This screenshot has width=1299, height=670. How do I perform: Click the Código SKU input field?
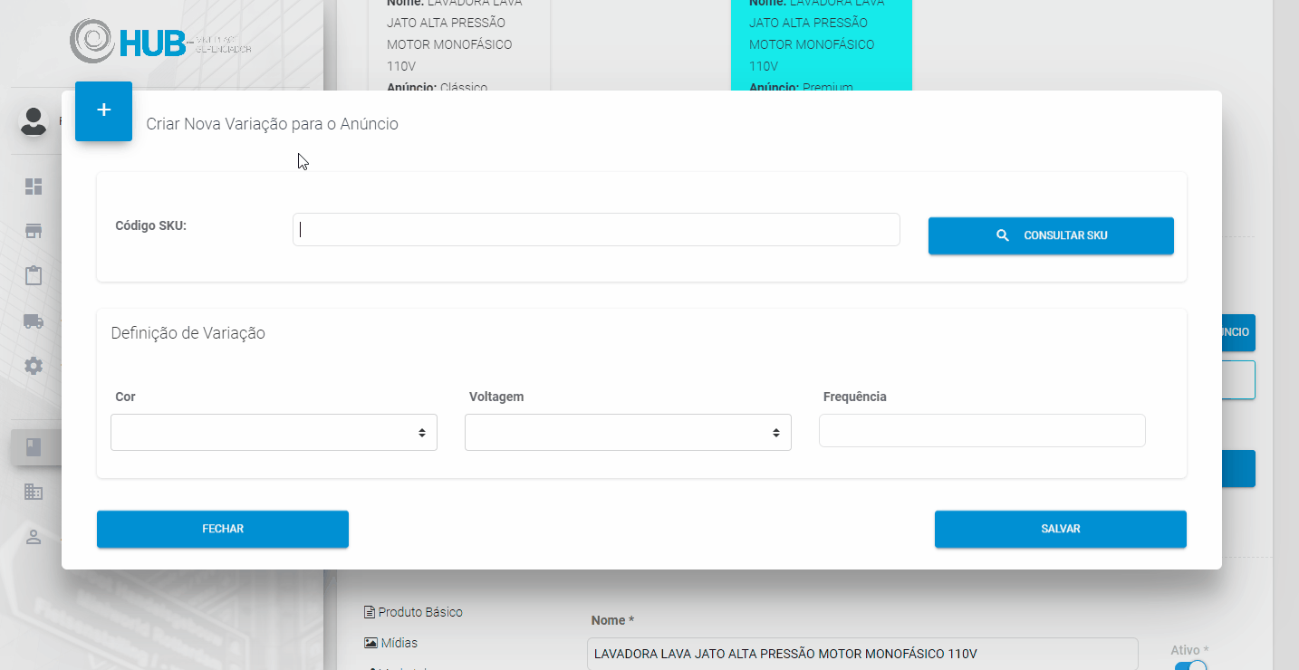(x=596, y=230)
